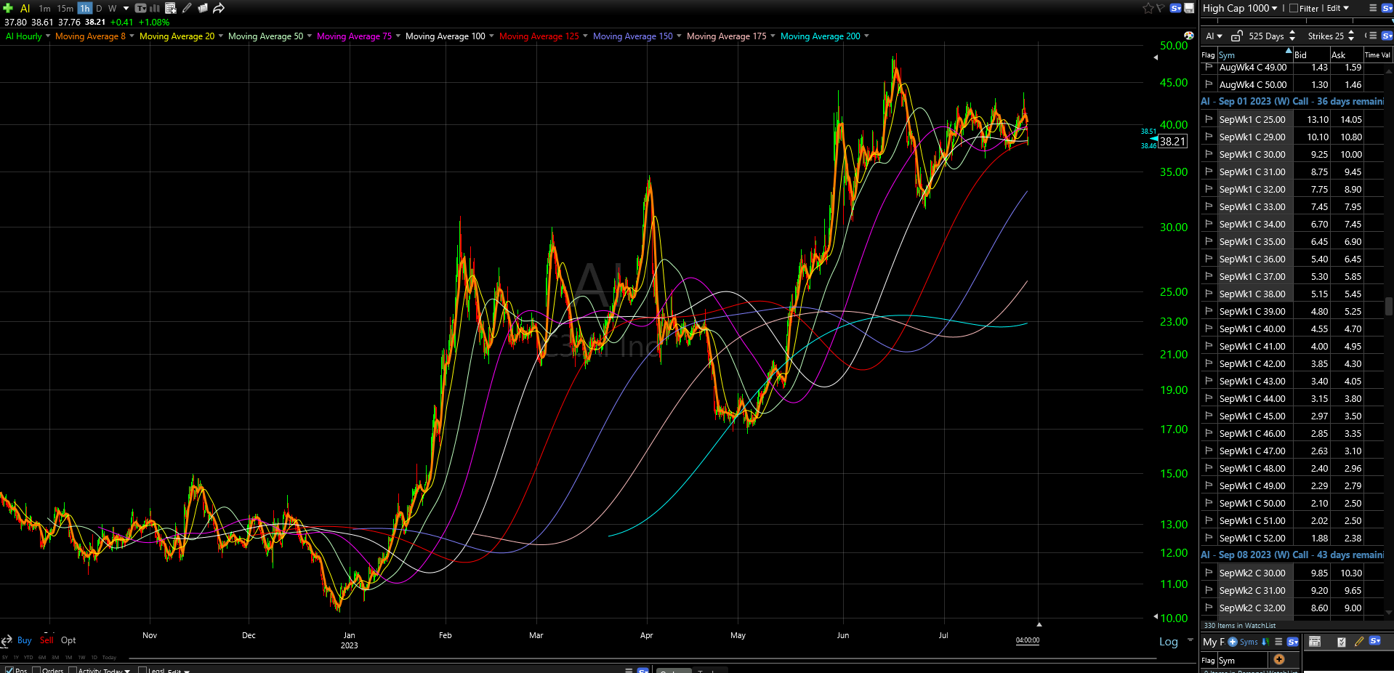Click the floppy disk save icon
The width and height of the screenshot is (1394, 673).
pos(1189,8)
